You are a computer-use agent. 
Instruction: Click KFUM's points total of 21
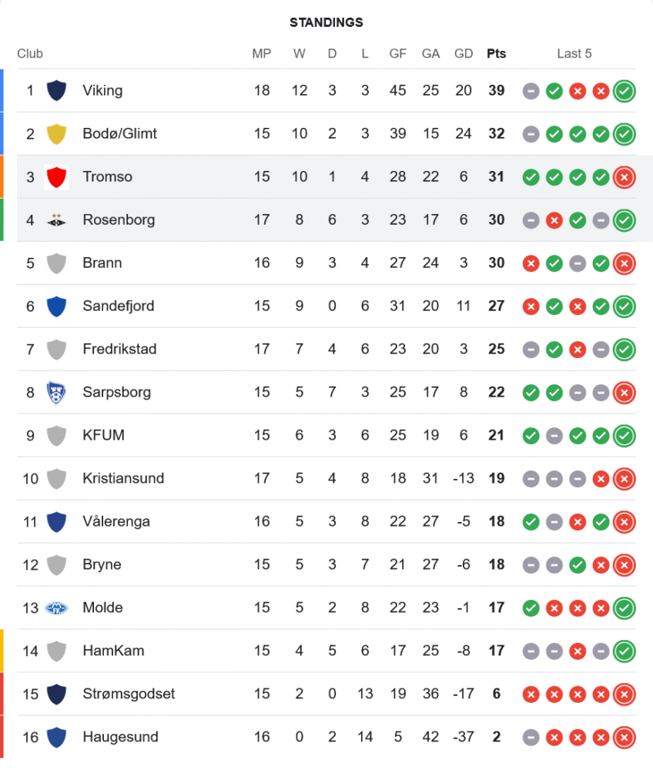[x=497, y=436]
